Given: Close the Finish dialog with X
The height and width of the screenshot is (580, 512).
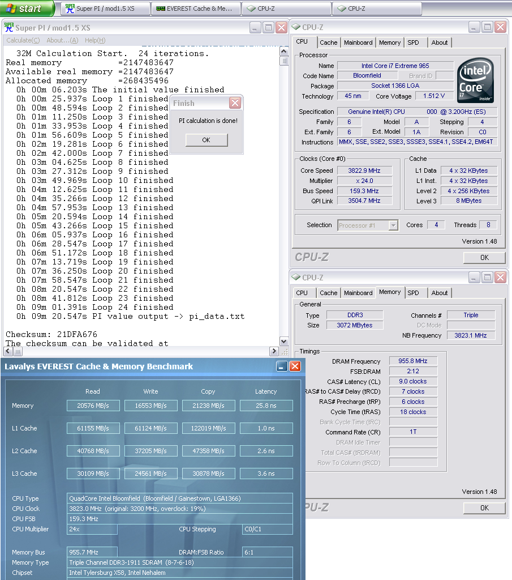Looking at the screenshot, I should tap(235, 103).
